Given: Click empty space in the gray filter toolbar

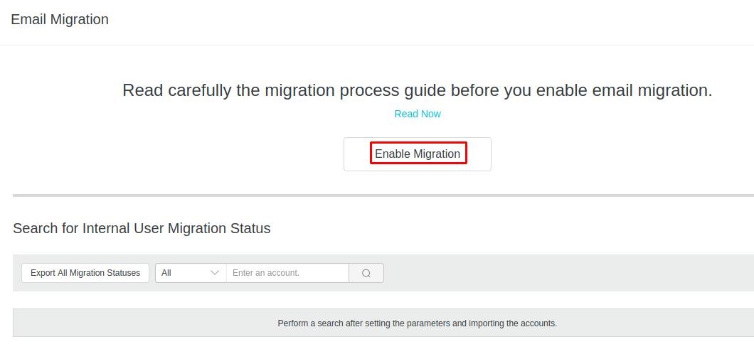Looking at the screenshot, I should tap(569, 273).
